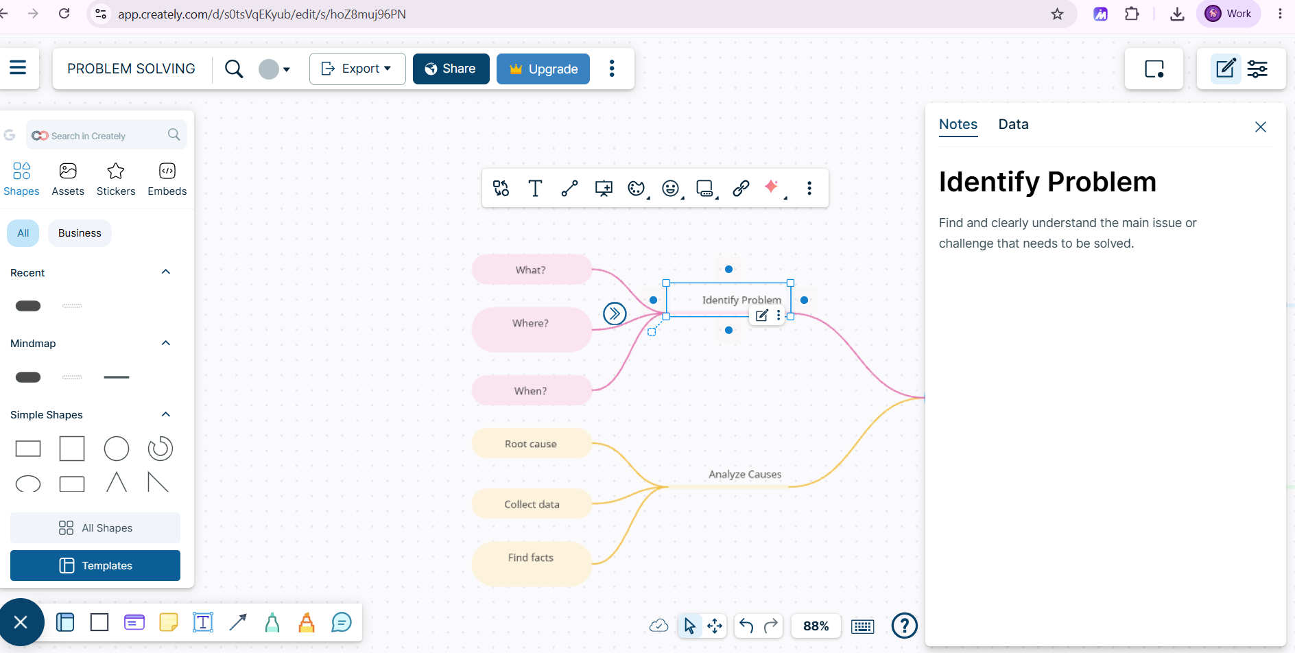1295x653 pixels.
Task: Click the sticky note tool in bottom toolbar
Action: tap(169, 622)
